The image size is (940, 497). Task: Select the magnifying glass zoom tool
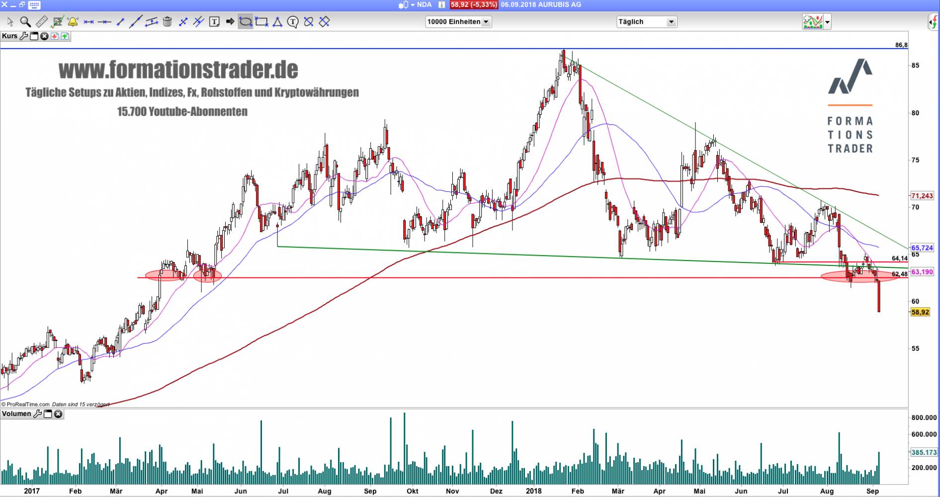coord(25,22)
